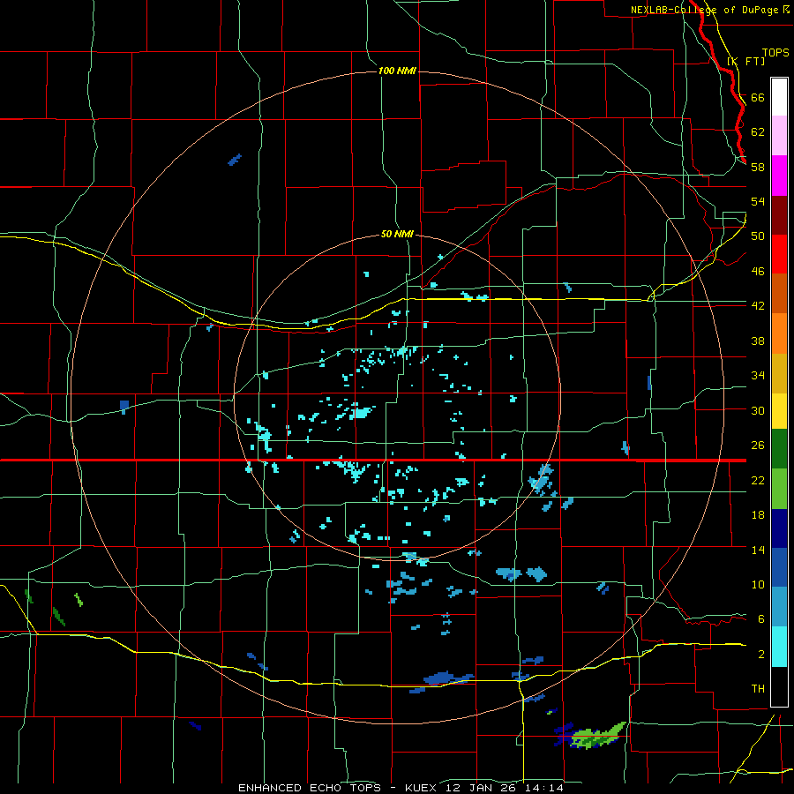Pick the light steel-blue legend block

[779, 607]
